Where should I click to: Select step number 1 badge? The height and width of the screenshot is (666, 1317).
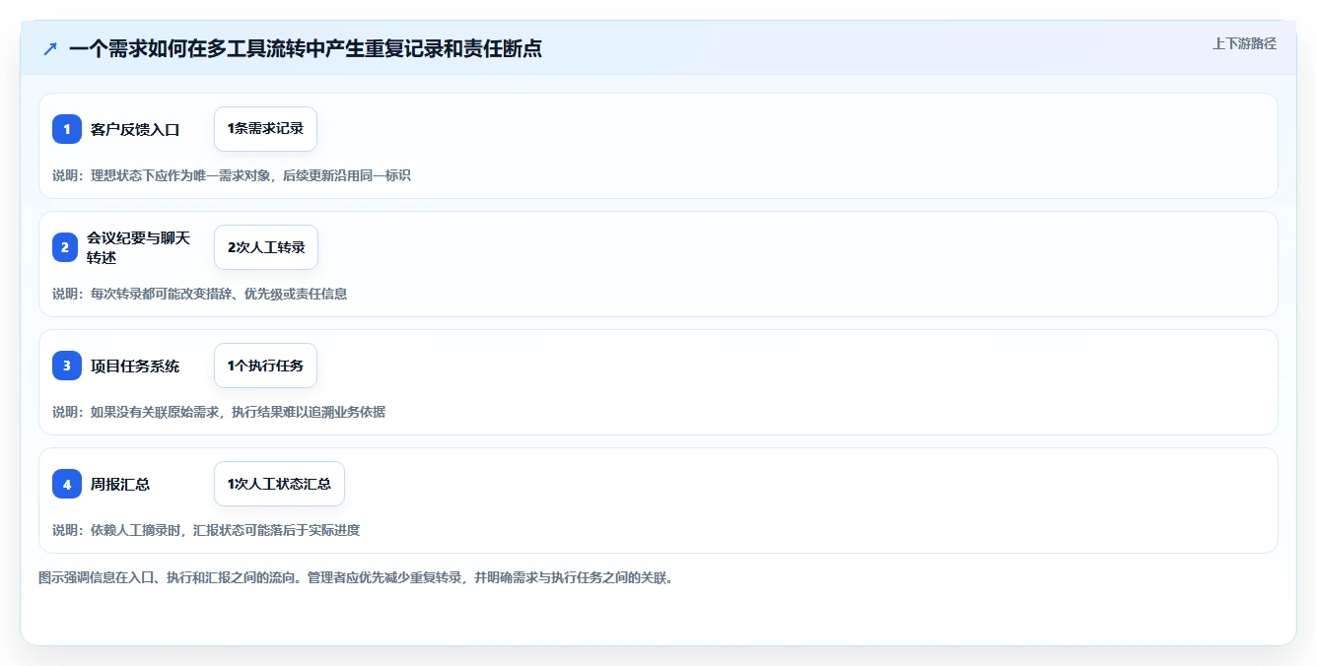click(x=67, y=129)
